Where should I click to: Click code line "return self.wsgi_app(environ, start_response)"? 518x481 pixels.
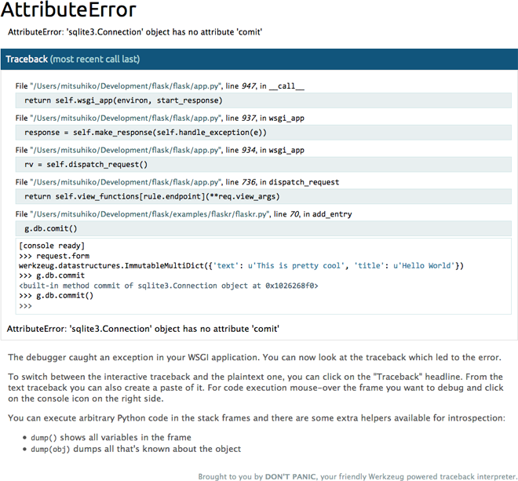[x=123, y=100]
